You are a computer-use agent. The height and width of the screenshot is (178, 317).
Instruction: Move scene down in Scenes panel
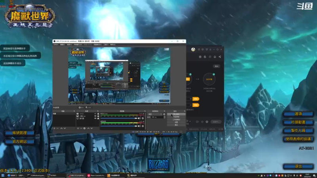65,128
